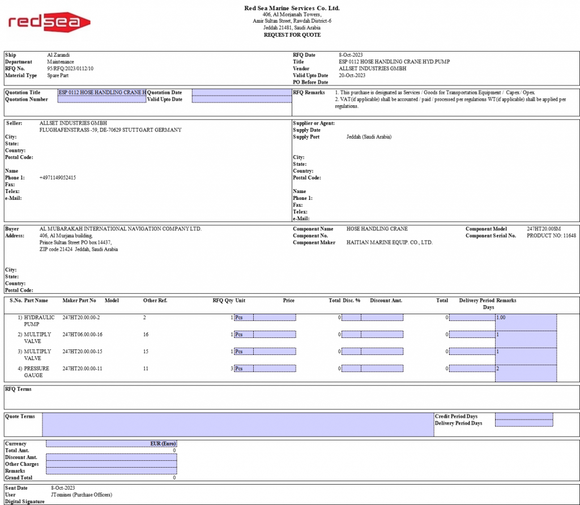
Task: Click Discount Amt. field in Hydraulic Pump row
Action: (382, 318)
